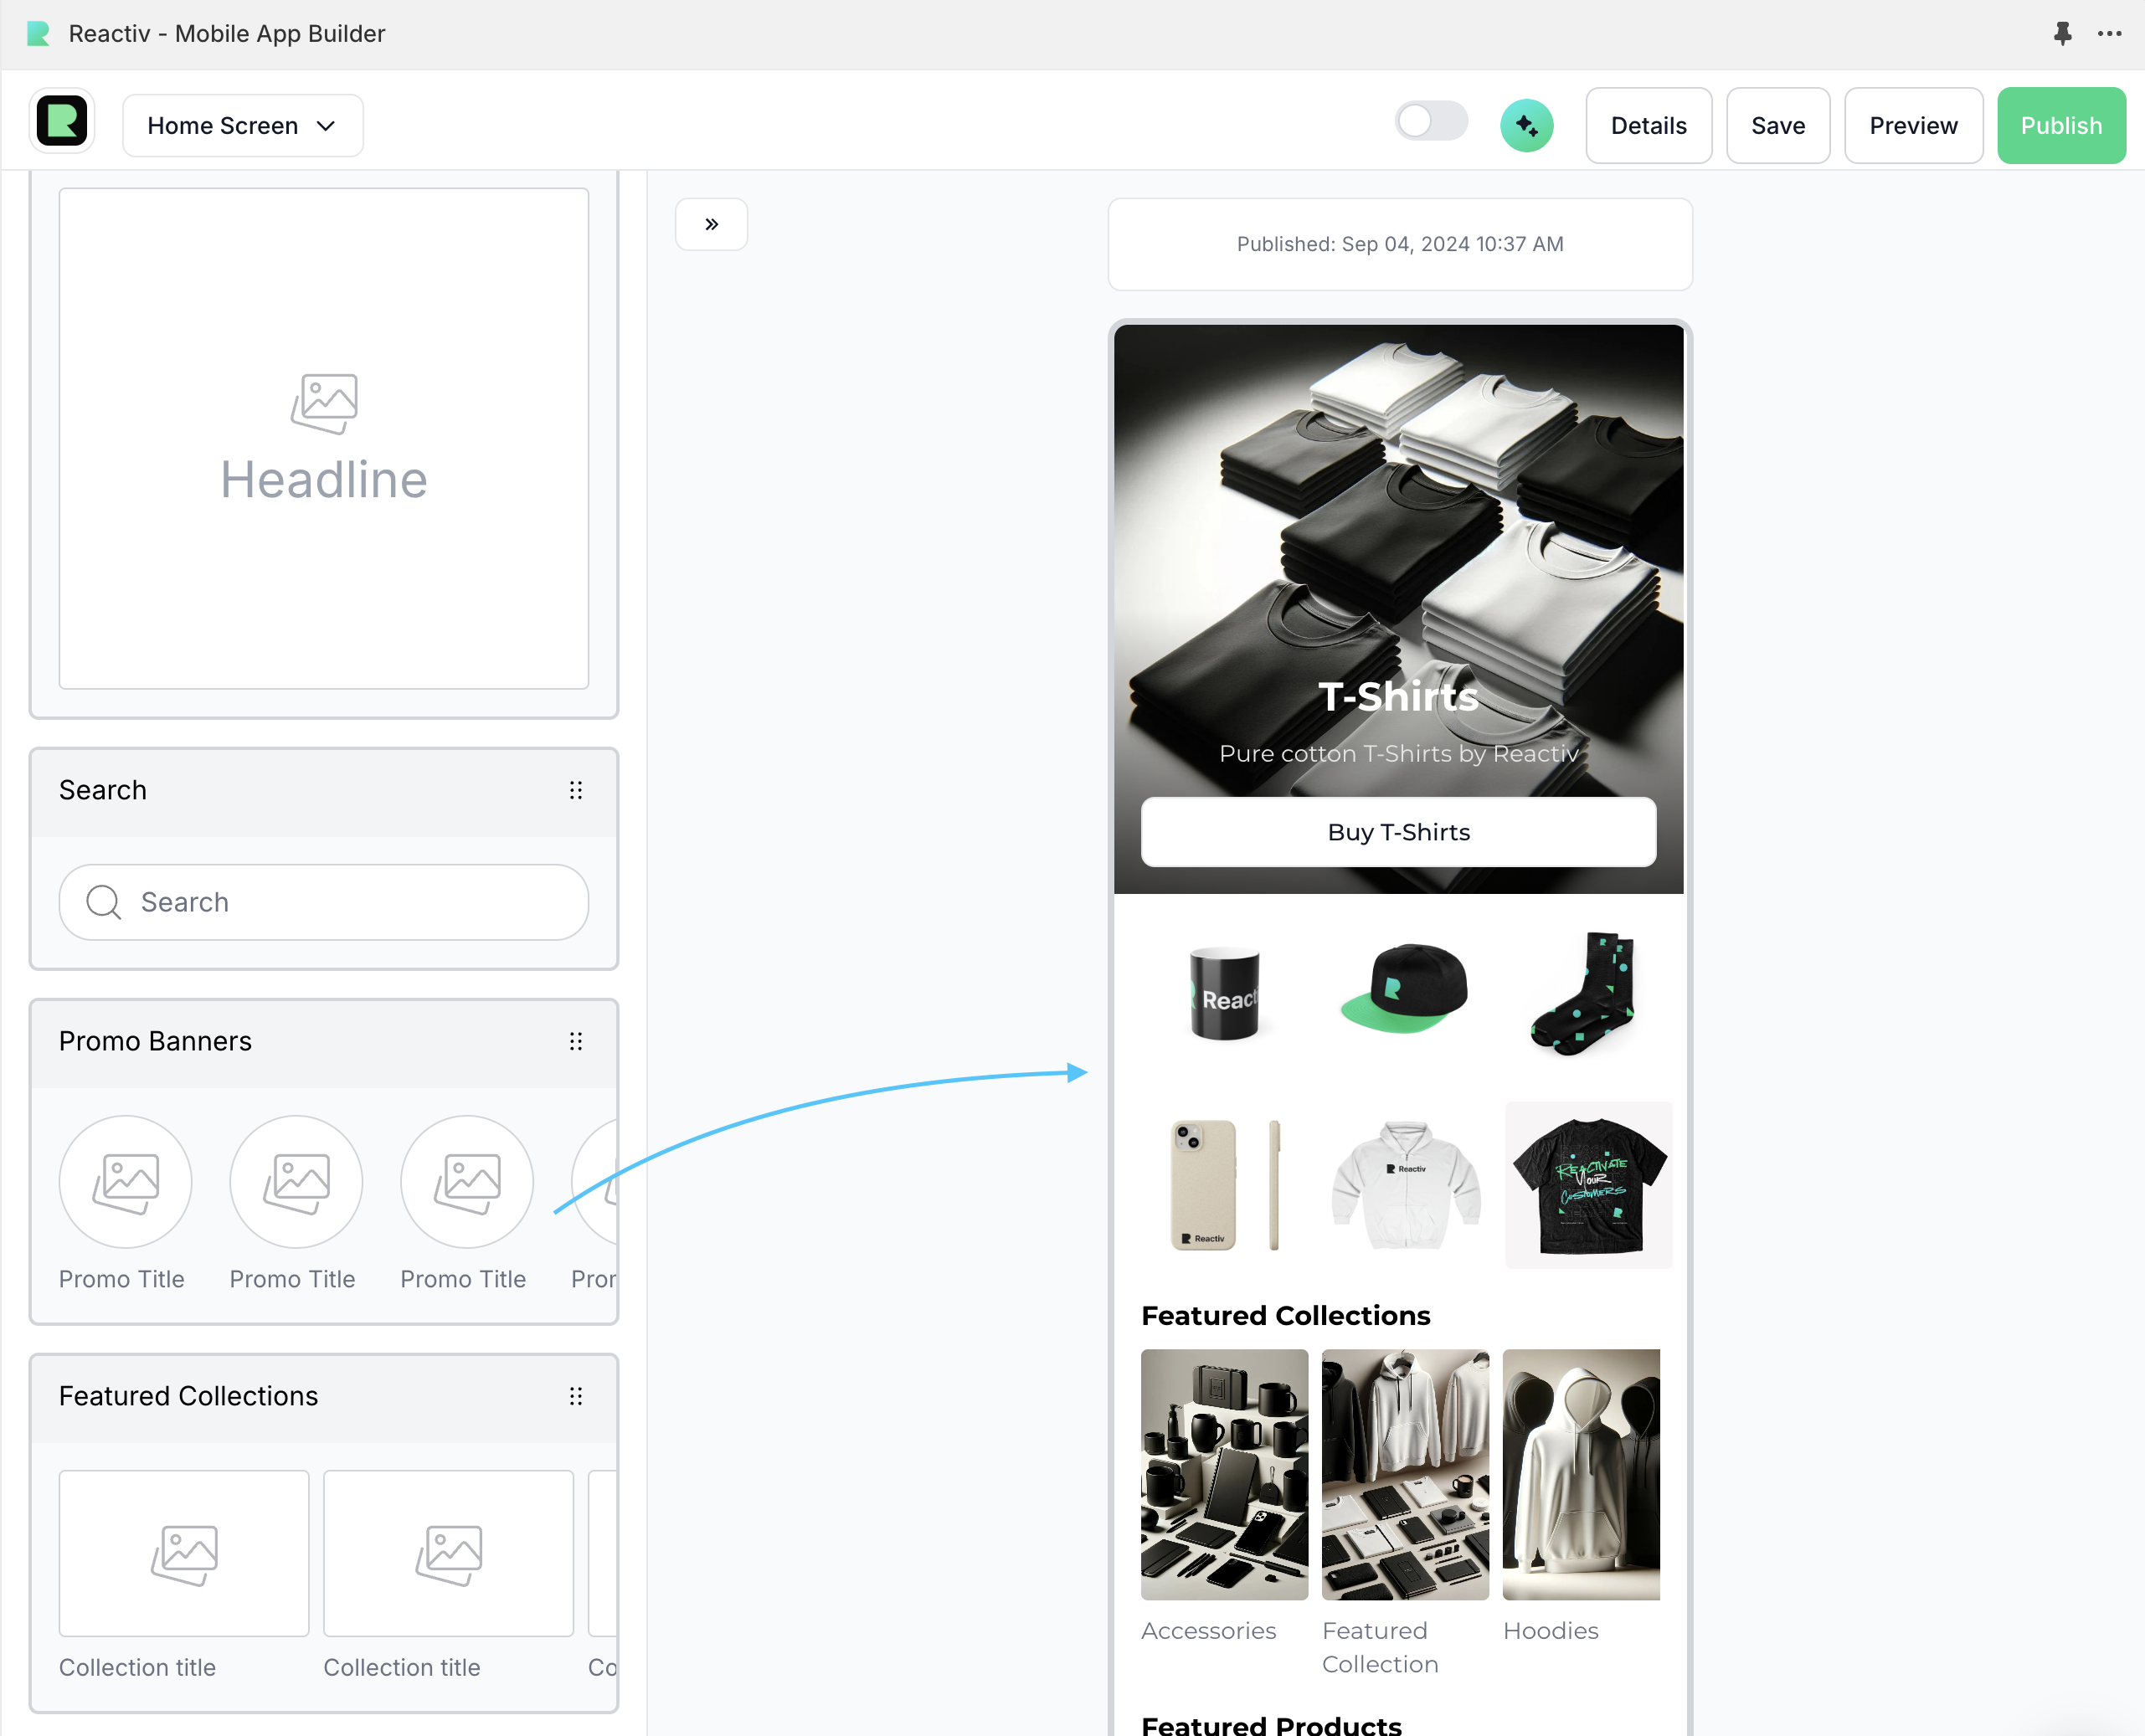Tap Buy T-Shirts button in preview

click(1398, 832)
